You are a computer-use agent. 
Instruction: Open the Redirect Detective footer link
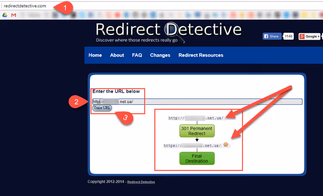tap(141, 182)
